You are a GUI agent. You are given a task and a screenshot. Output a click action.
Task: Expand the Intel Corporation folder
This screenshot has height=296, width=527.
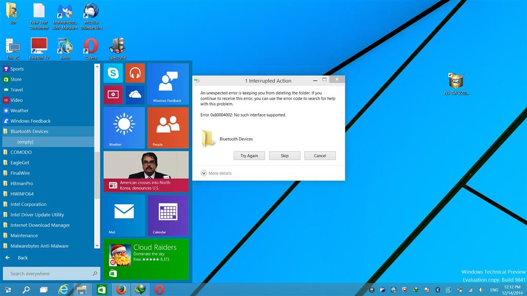48,204
